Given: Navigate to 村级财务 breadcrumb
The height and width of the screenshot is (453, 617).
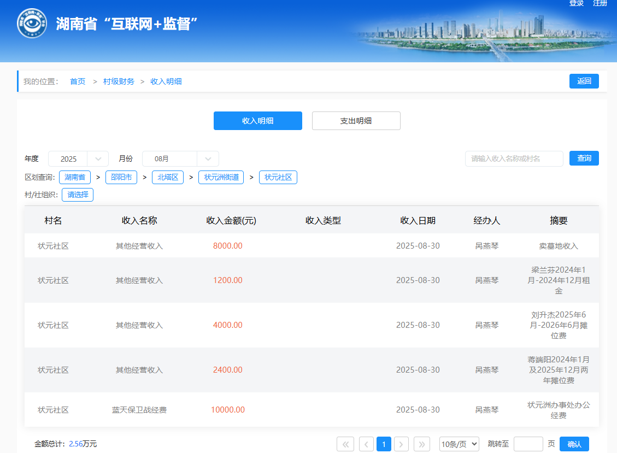Looking at the screenshot, I should click(x=119, y=81).
